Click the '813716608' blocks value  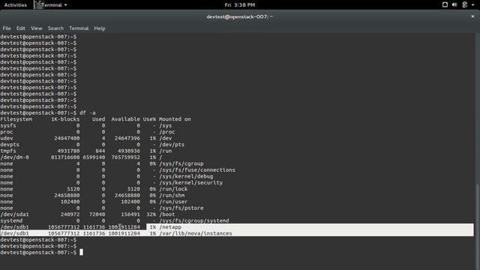[x=65, y=157]
